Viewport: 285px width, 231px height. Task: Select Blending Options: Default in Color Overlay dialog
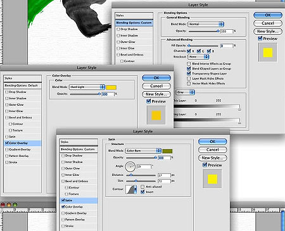click(22, 85)
